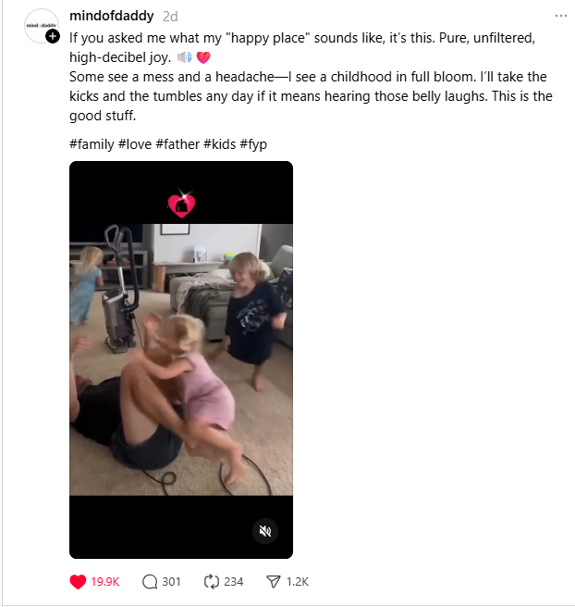This screenshot has width=575, height=607.
Task: Visit the mindofdaddy username link
Action: pos(111,16)
